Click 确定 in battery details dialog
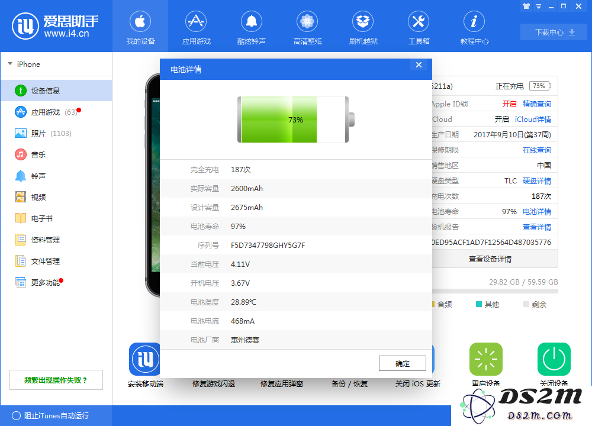Image resolution: width=592 pixels, height=426 pixels. pyautogui.click(x=403, y=363)
